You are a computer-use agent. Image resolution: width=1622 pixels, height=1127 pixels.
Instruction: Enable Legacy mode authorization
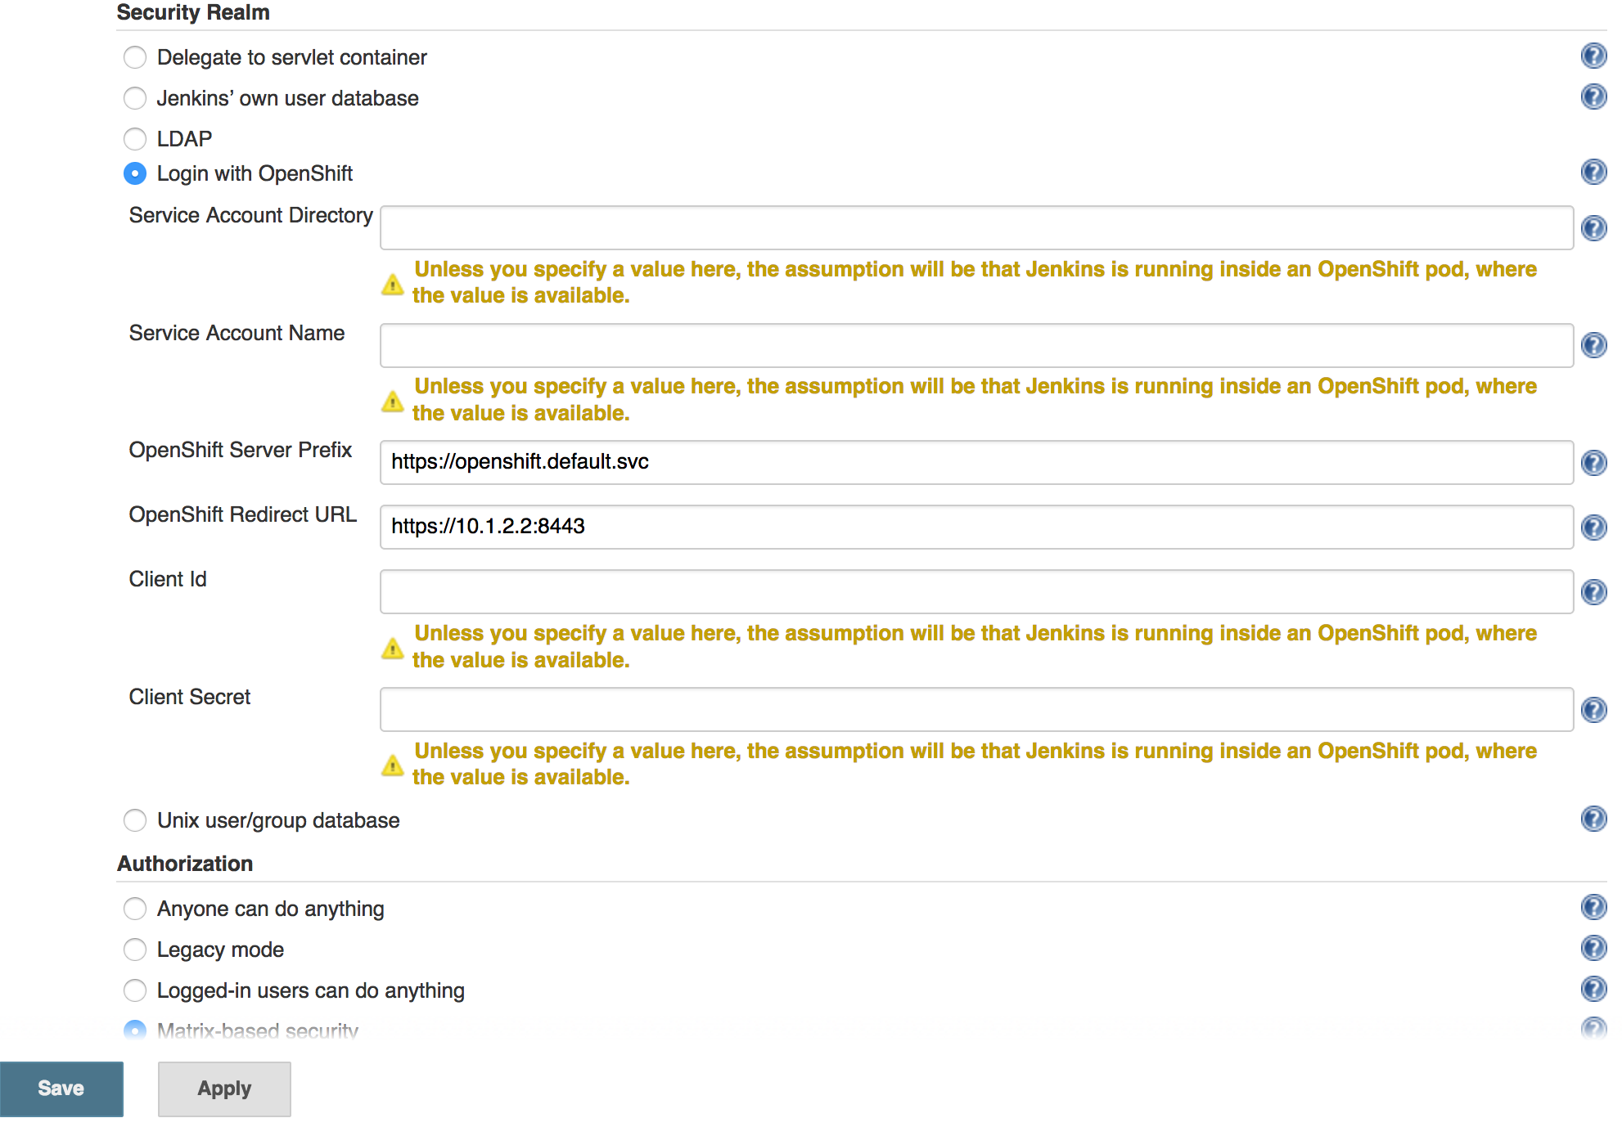135,950
